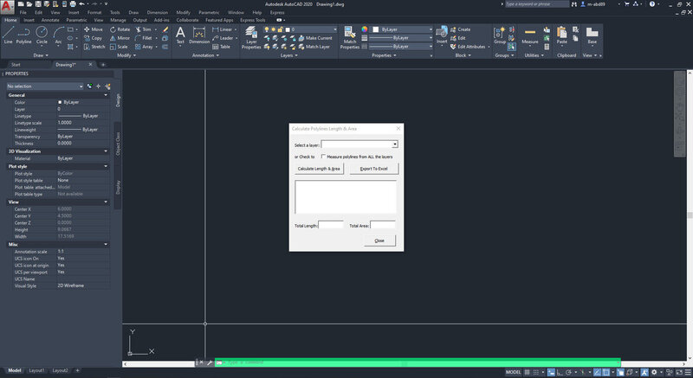Screen dimensions: 693x378
Task: Open the Layer Properties manager
Action: point(251,37)
